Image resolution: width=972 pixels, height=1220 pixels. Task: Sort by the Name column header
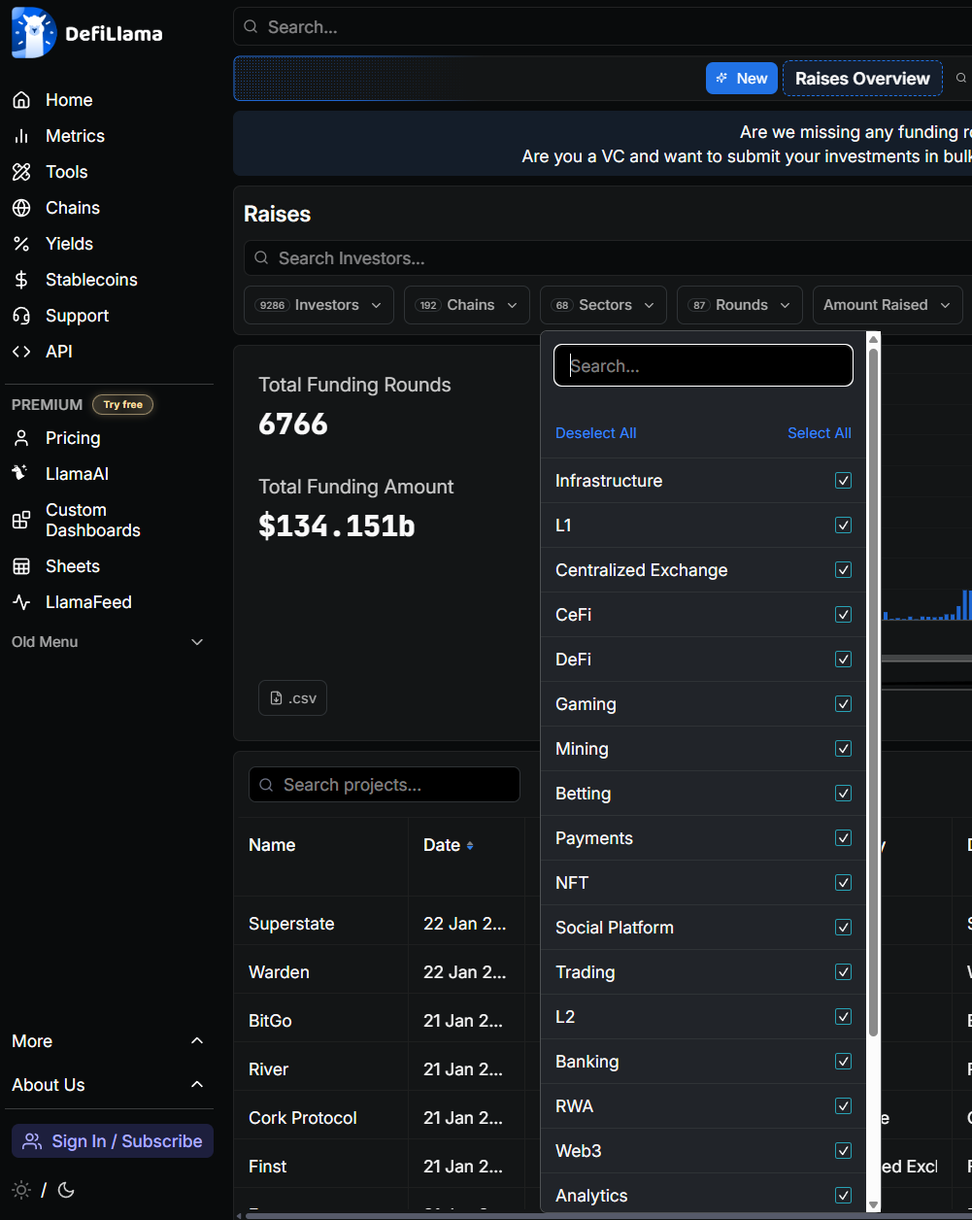tap(272, 845)
